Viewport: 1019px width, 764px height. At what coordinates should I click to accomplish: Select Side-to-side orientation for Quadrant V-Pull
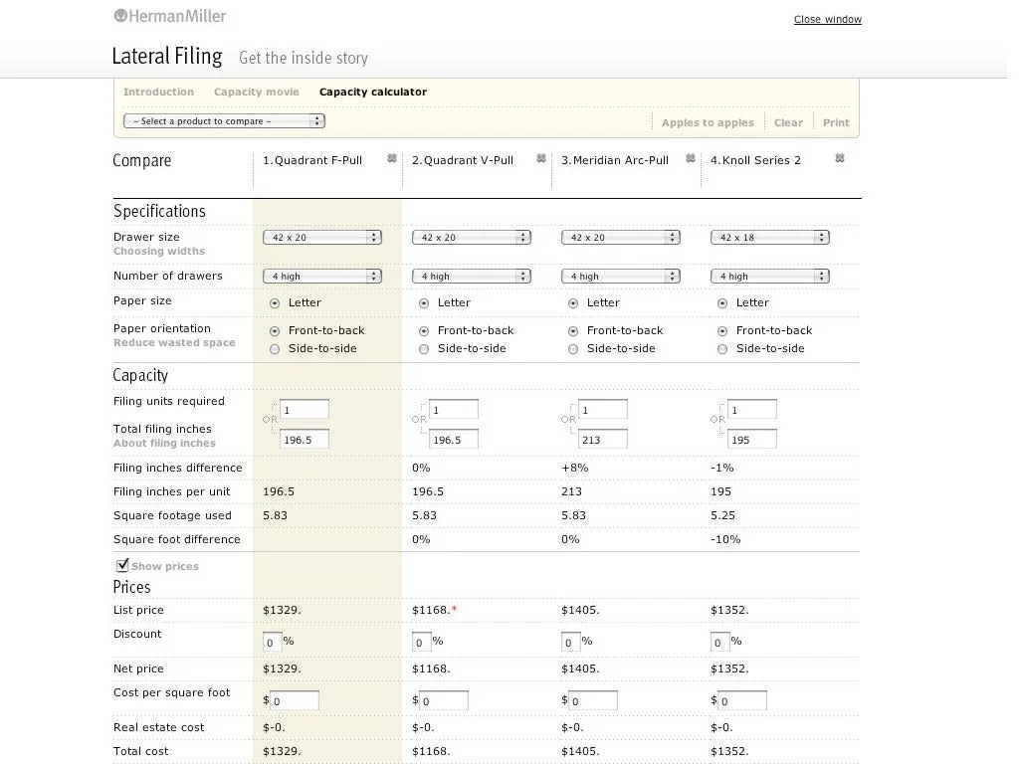tap(424, 349)
